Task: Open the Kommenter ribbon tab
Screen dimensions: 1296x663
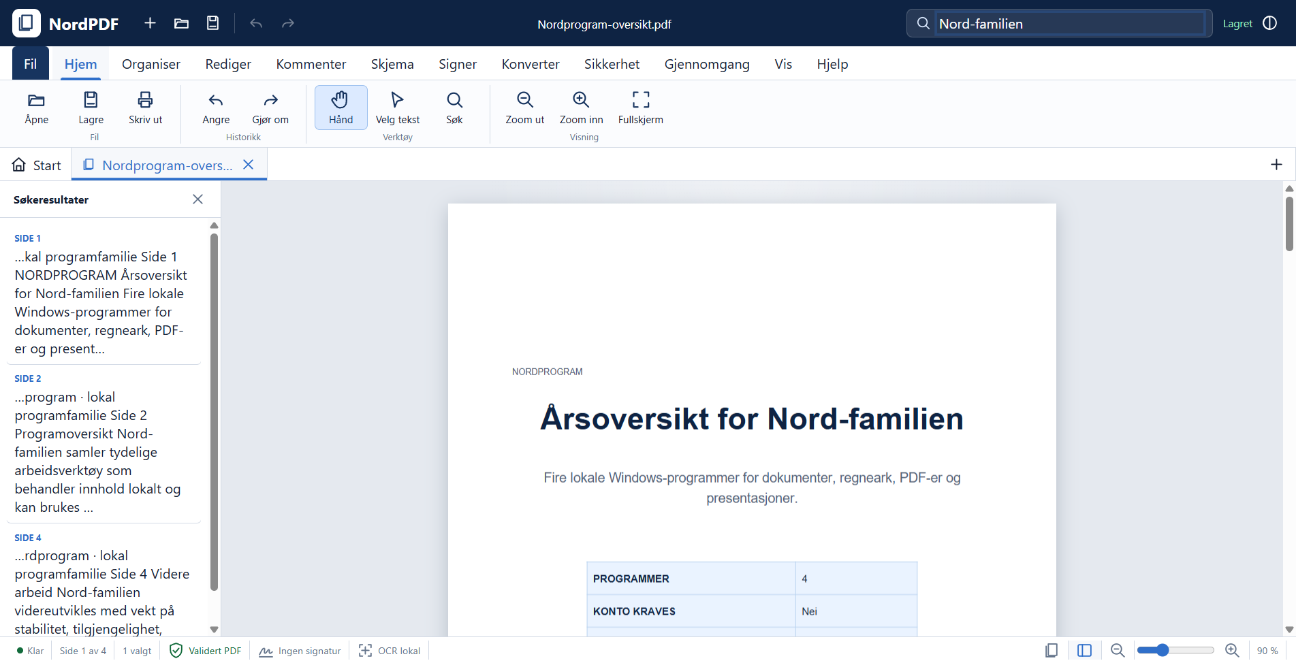Action: 311,64
